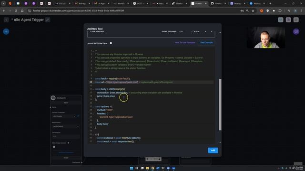Image resolution: width=305 pixels, height=171 pixels.
Task: Show Allow Image Uploads info icon
Action: (68, 143)
